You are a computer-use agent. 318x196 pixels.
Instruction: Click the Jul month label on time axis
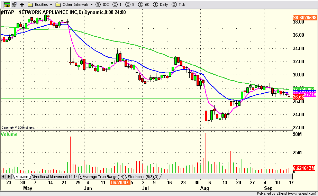pos(145,188)
